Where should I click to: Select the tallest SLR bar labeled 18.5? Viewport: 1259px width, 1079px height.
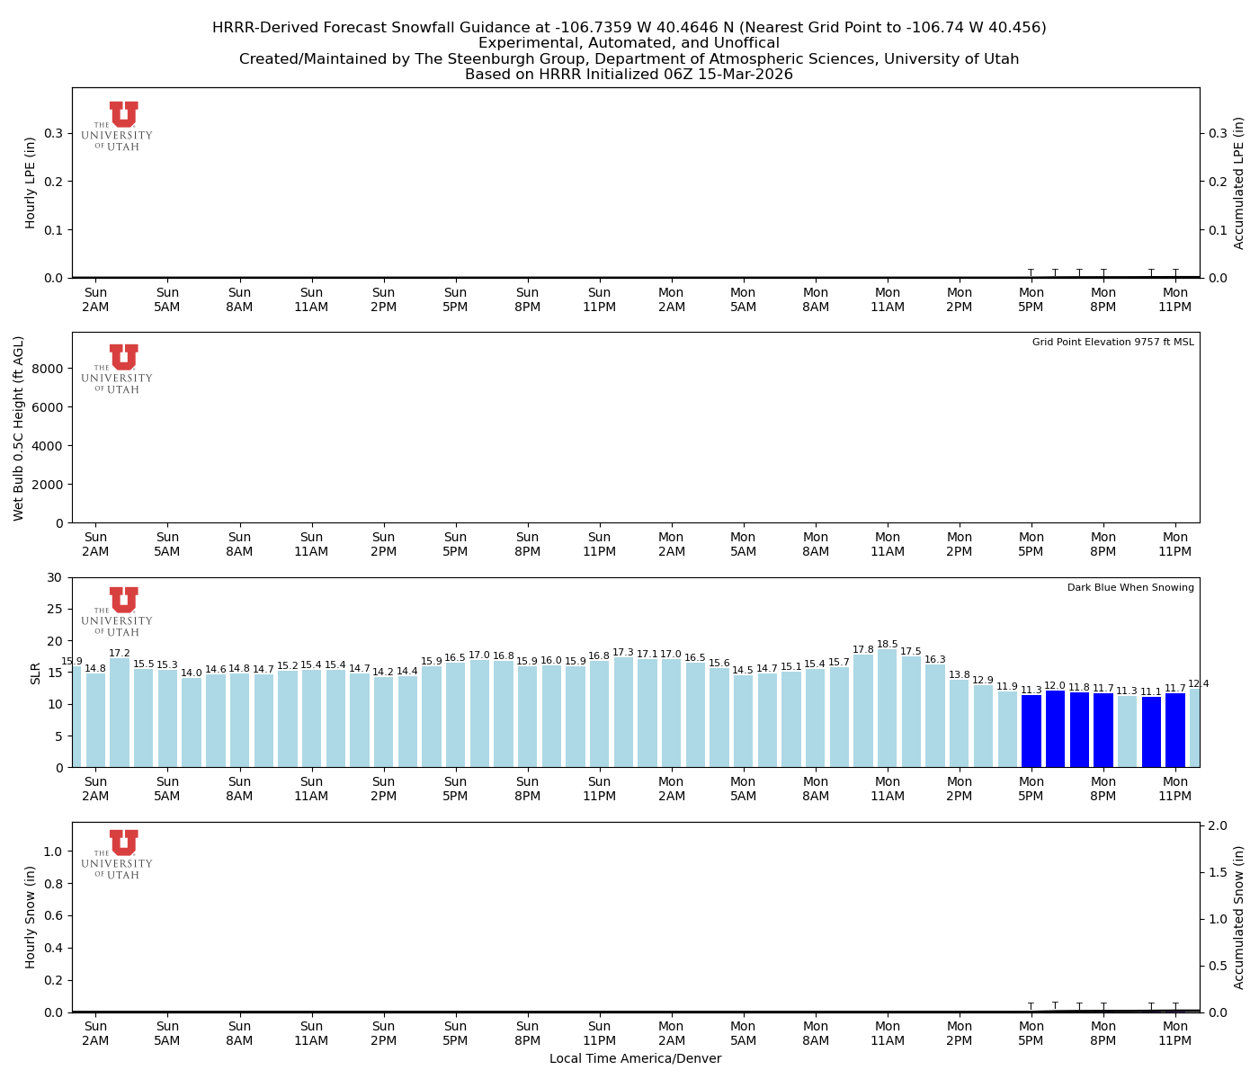point(888,709)
